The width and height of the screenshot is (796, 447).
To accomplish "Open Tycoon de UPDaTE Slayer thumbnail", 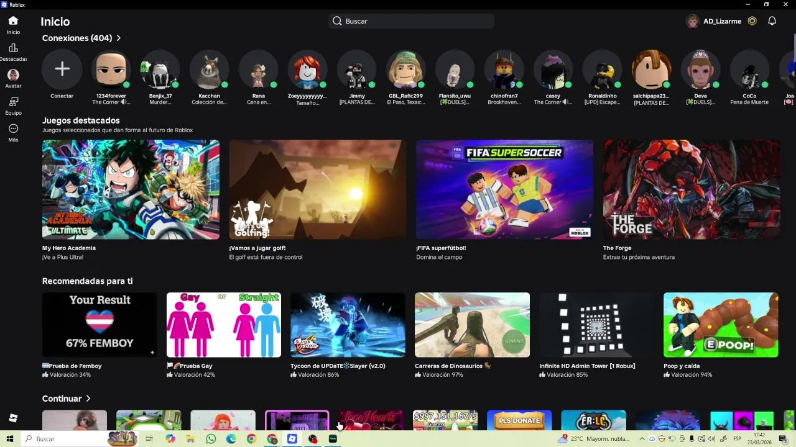I will point(348,325).
